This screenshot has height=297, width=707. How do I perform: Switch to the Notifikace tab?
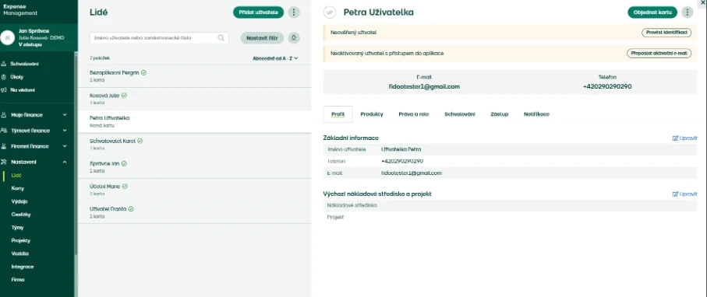pyautogui.click(x=536, y=114)
